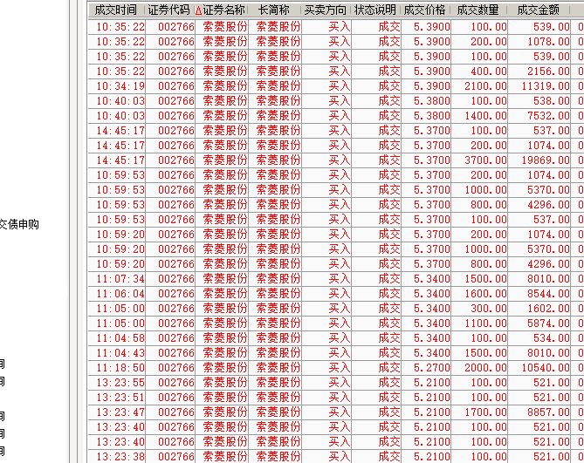
Task: Select the 1602.00 amount cell
Action: [x=539, y=309]
